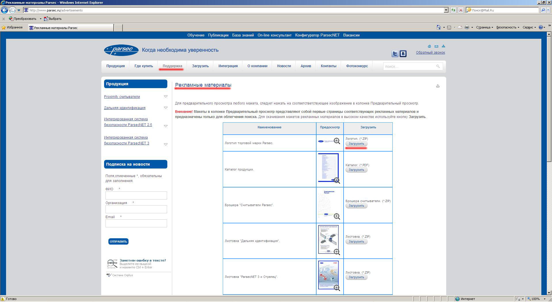
Task: Follow the Обучение top link
Action: tap(196, 35)
